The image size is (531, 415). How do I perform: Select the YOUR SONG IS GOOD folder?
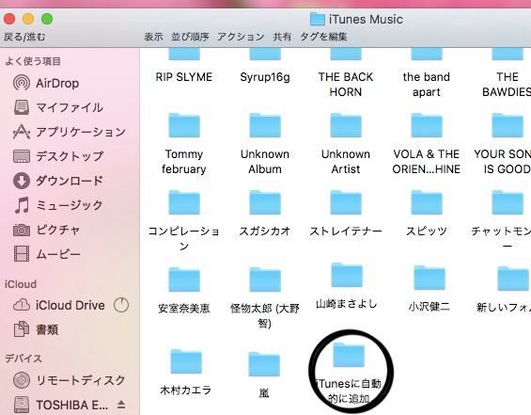[508, 125]
